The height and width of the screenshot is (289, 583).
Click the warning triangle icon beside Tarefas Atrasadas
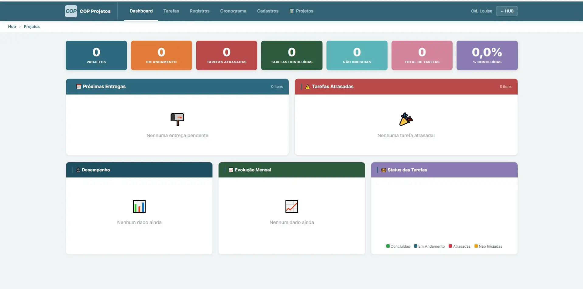(x=308, y=87)
